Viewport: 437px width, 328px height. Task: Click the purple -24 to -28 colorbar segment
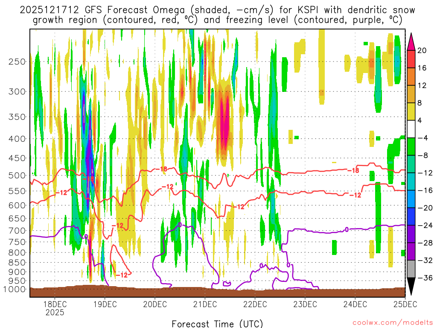coord(411,234)
